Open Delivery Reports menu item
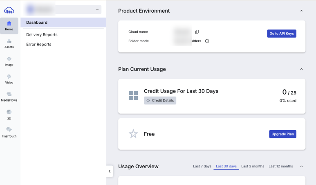 (x=42, y=35)
